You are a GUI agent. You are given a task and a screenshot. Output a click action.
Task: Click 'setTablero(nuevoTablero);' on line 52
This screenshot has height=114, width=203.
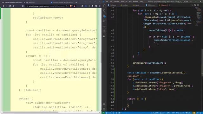coord(149,63)
